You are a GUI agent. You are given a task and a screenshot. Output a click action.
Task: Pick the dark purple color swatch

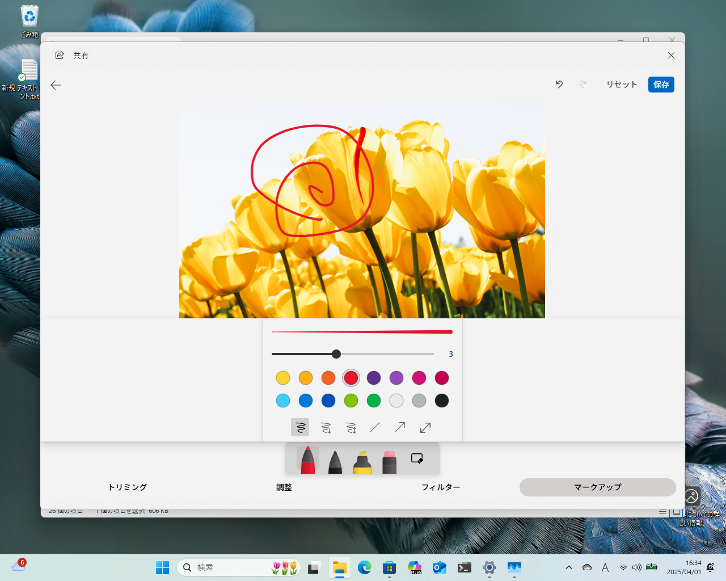[x=374, y=378]
